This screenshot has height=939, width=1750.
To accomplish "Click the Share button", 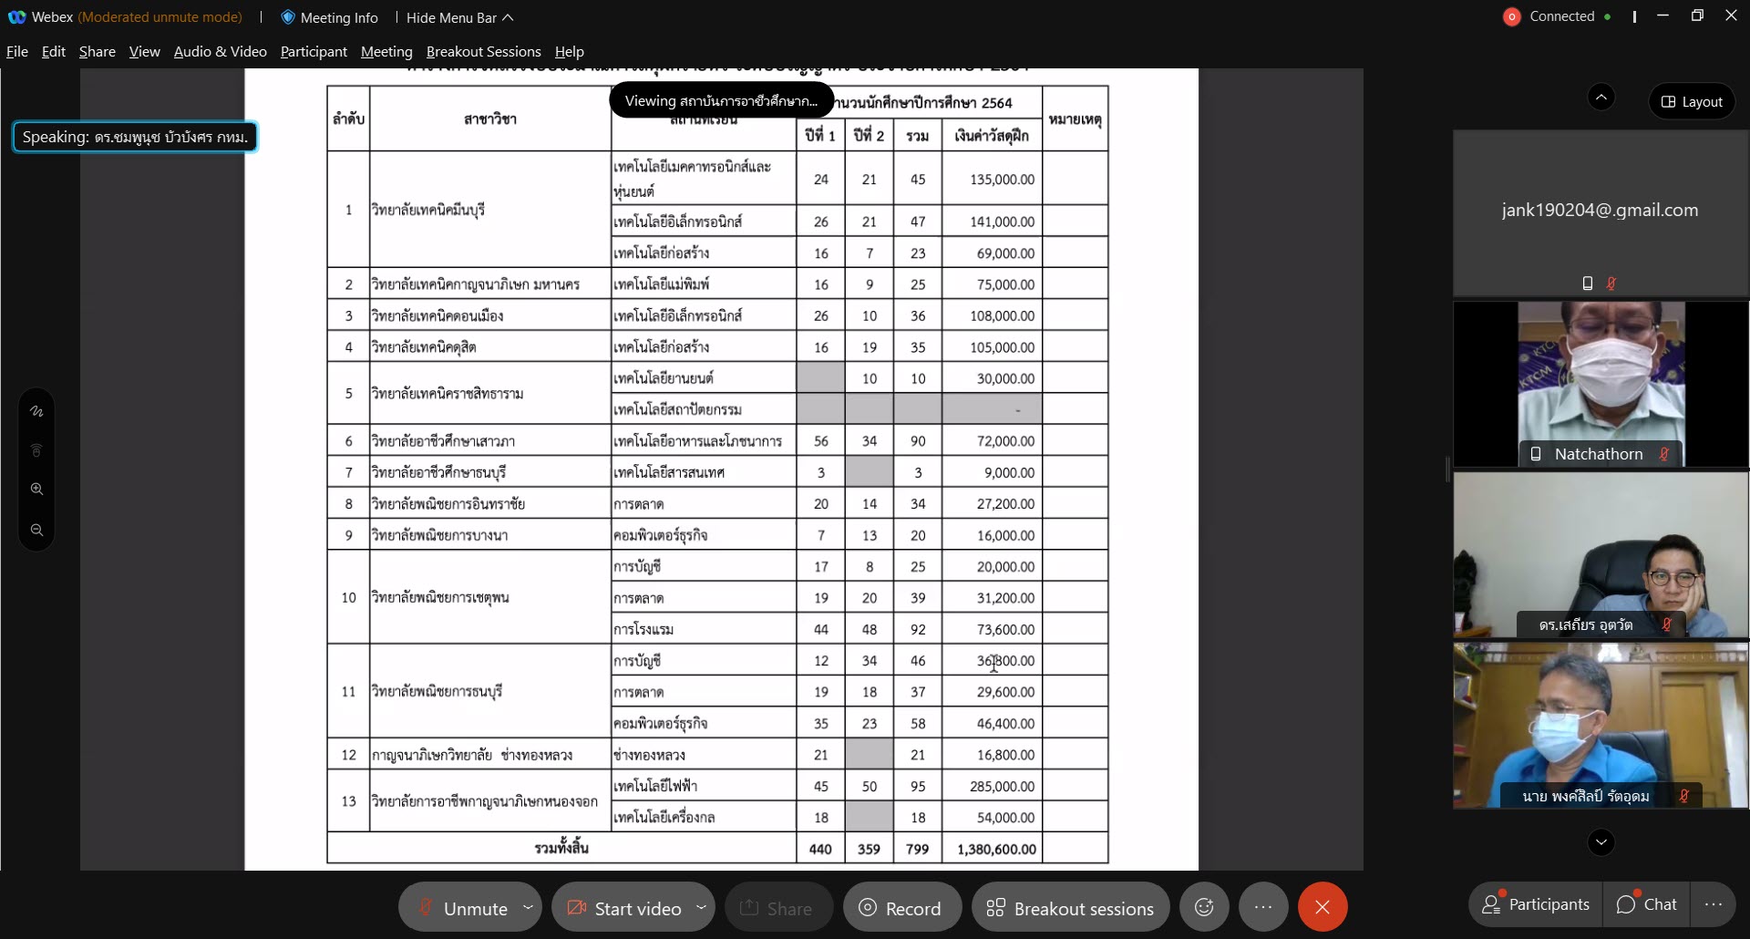I will [778, 908].
